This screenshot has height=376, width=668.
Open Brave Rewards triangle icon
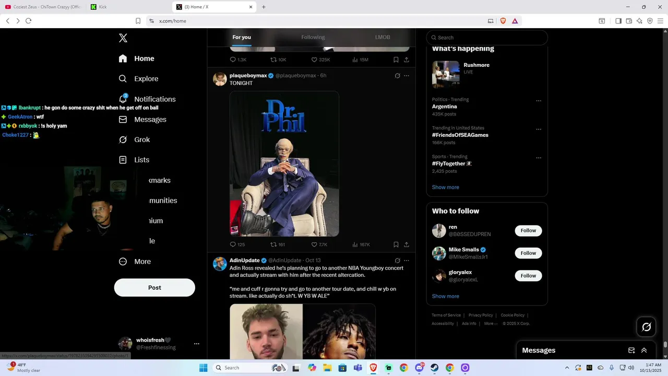(x=515, y=21)
